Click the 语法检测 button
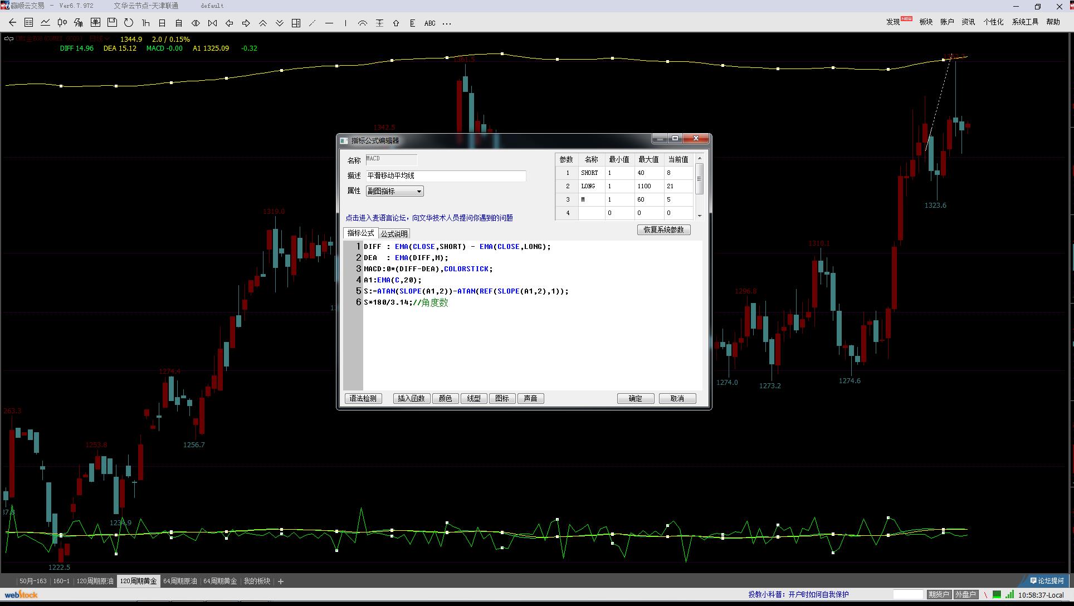This screenshot has width=1074, height=606. point(363,398)
